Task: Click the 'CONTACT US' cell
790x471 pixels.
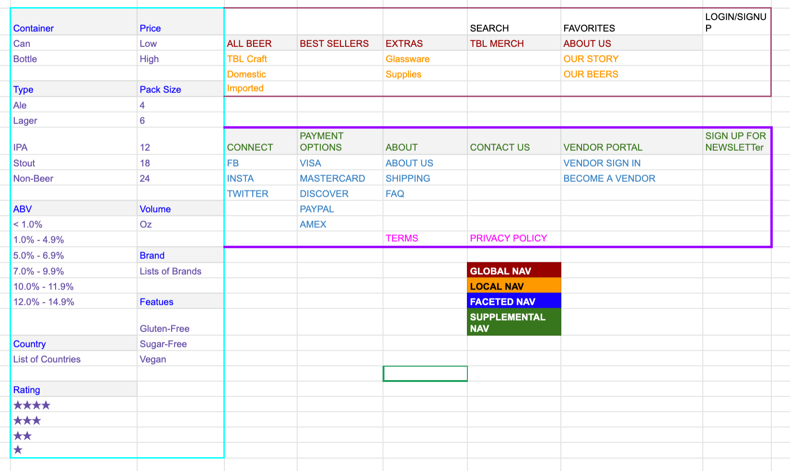Action: [514, 141]
